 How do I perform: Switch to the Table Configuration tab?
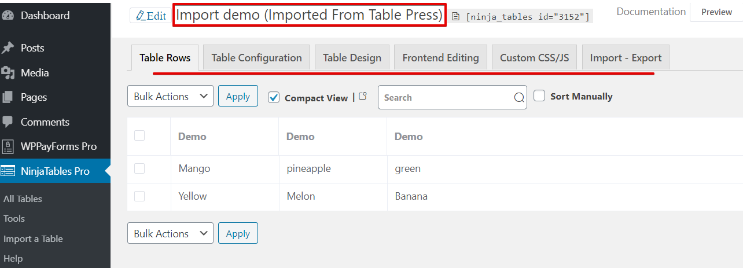pos(256,58)
